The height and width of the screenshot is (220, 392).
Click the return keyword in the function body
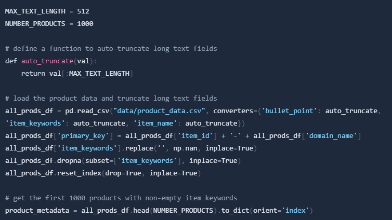[x=33, y=73]
